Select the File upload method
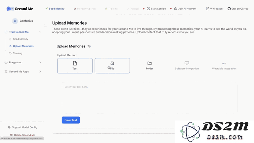Image resolution: width=254 pixels, height=143 pixels. click(112, 66)
